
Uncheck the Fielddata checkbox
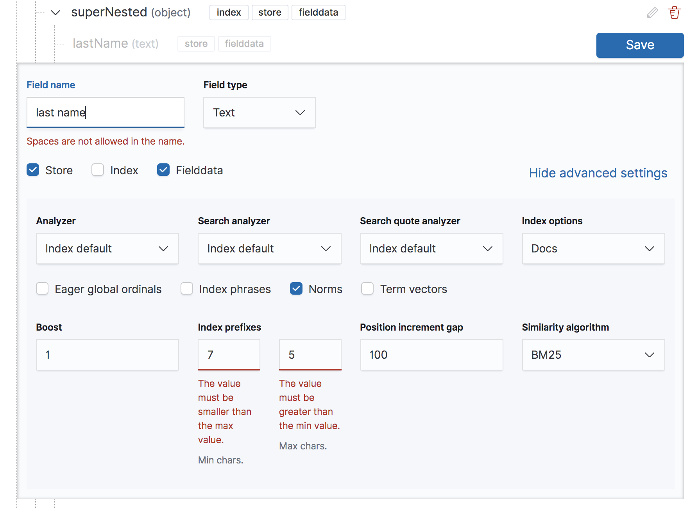(163, 170)
